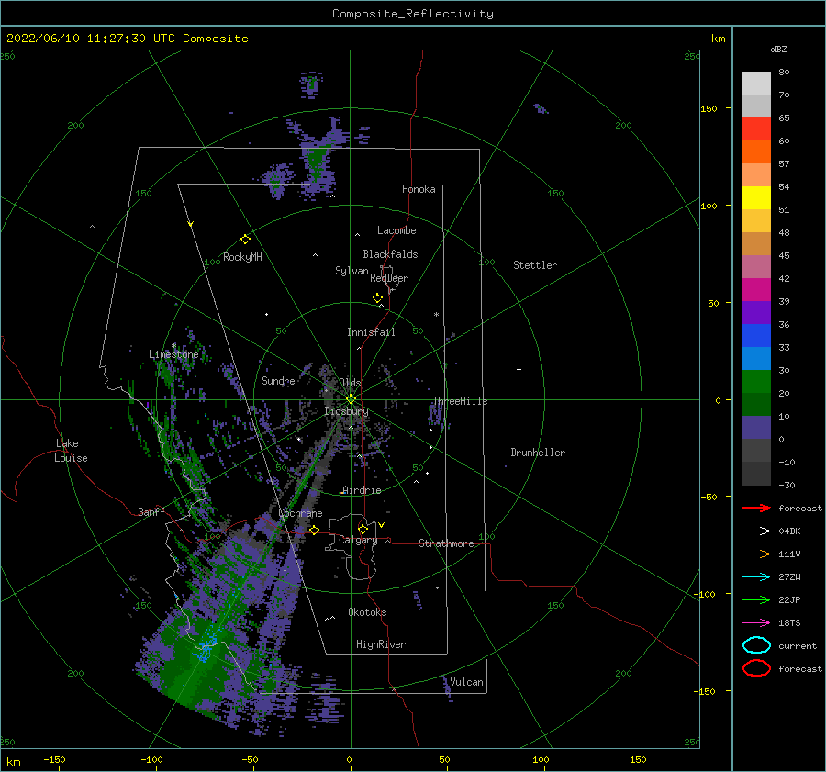Click the Drumheller label
826x772 pixels.
click(538, 453)
